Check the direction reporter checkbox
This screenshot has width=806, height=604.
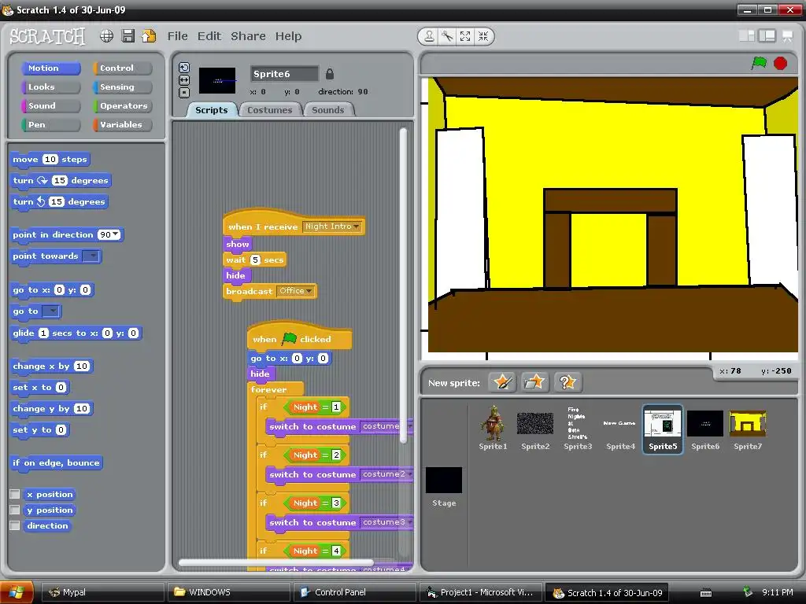click(15, 525)
